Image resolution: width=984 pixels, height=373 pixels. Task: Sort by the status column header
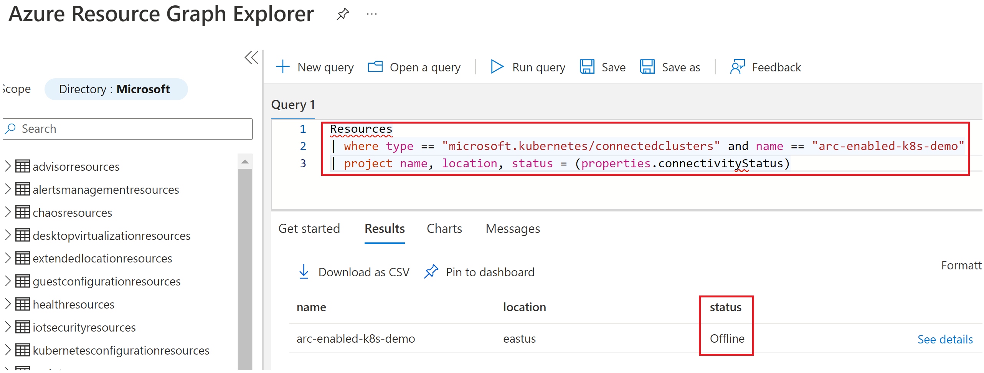click(x=725, y=307)
